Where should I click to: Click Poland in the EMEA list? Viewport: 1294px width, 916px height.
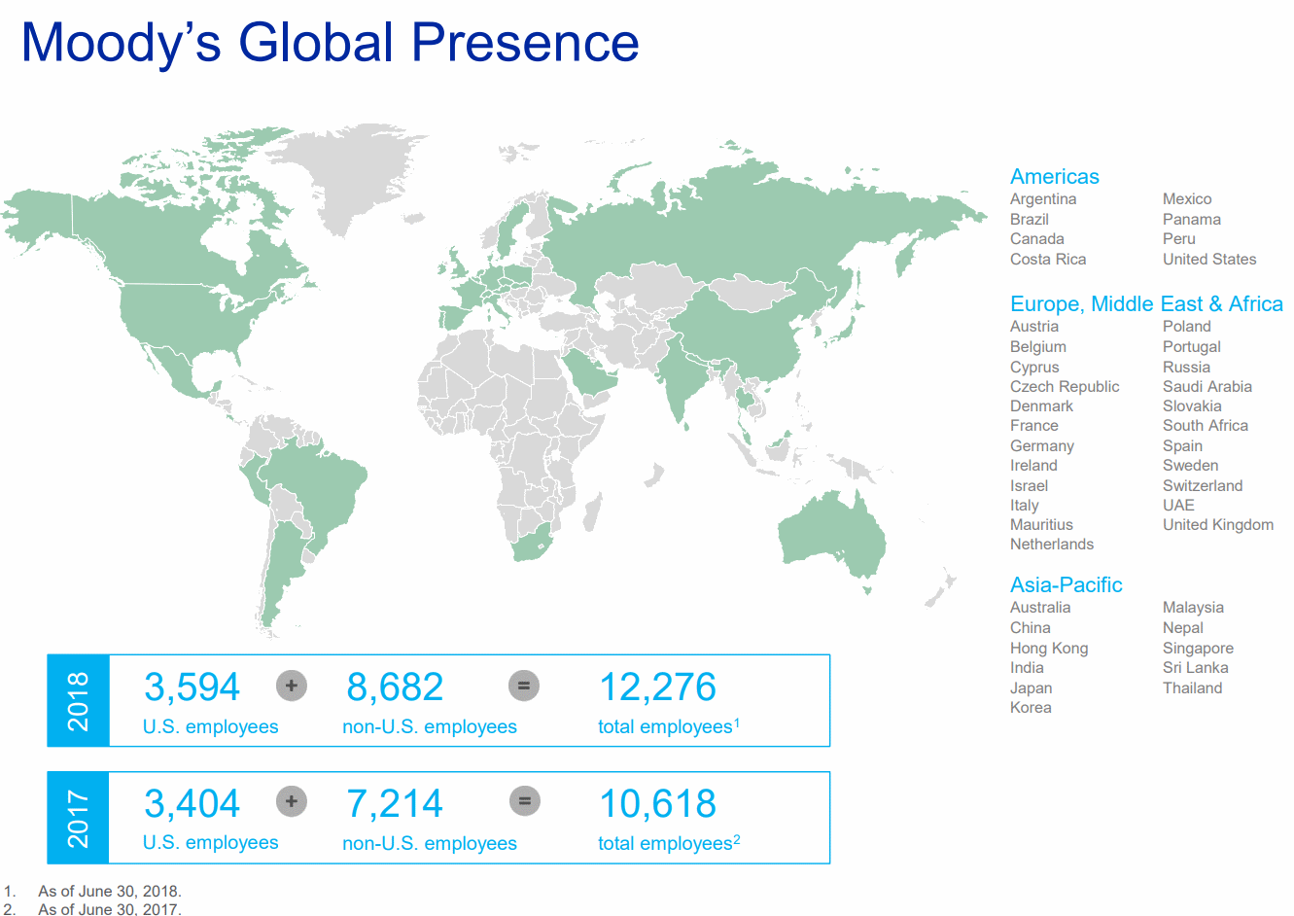tap(1187, 327)
